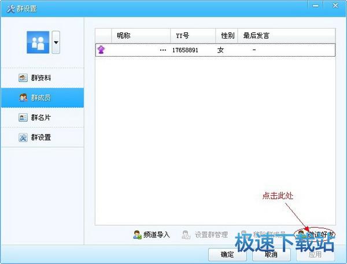This screenshot has height=264, width=347.
Task: Click the ellipsis in the nickname cell
Action: click(x=163, y=50)
